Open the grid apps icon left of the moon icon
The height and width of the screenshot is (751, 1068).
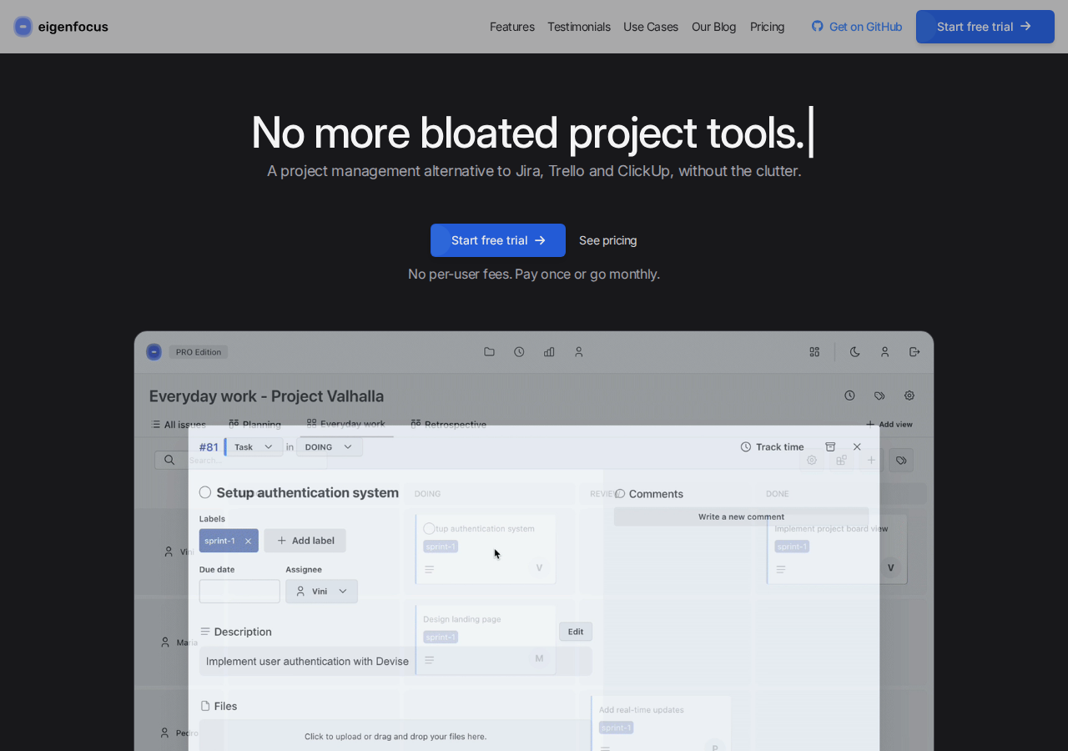click(x=814, y=352)
